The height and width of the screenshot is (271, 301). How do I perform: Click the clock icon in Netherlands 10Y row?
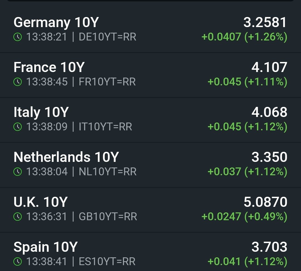18,172
